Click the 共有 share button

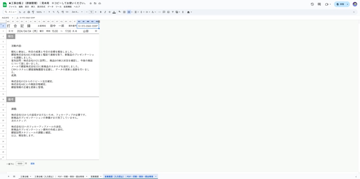340,4
